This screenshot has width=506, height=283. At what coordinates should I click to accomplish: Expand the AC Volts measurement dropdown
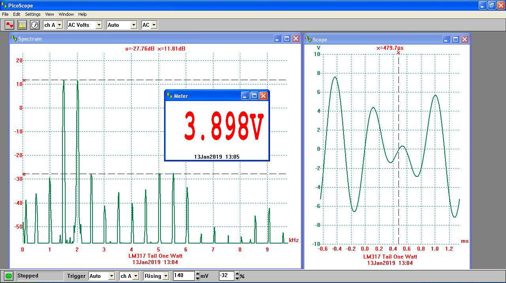[99, 25]
